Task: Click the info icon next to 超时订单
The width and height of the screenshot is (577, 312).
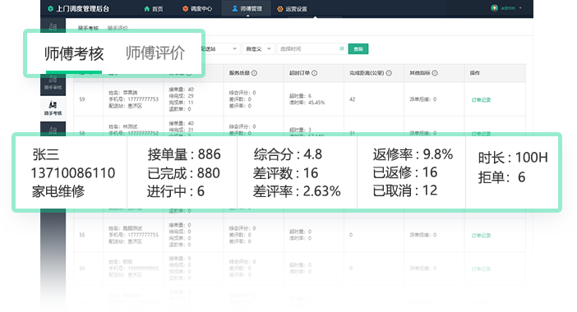Action: pyautogui.click(x=314, y=73)
